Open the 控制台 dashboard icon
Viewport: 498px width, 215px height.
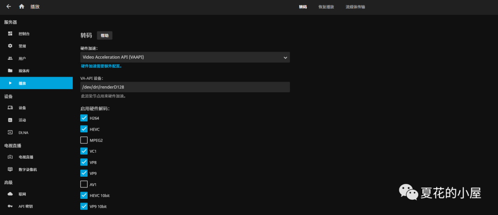(10, 34)
